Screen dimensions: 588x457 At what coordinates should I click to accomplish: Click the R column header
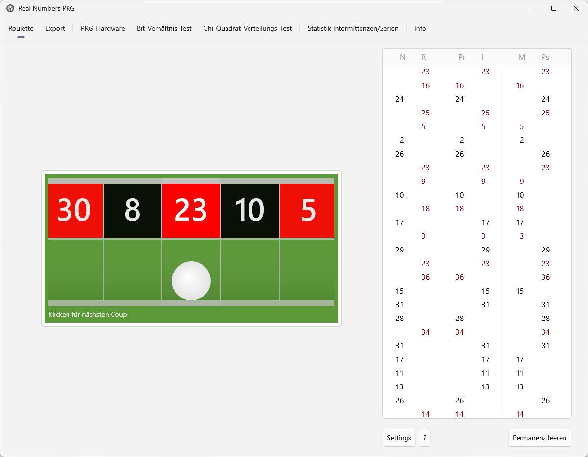tap(424, 57)
